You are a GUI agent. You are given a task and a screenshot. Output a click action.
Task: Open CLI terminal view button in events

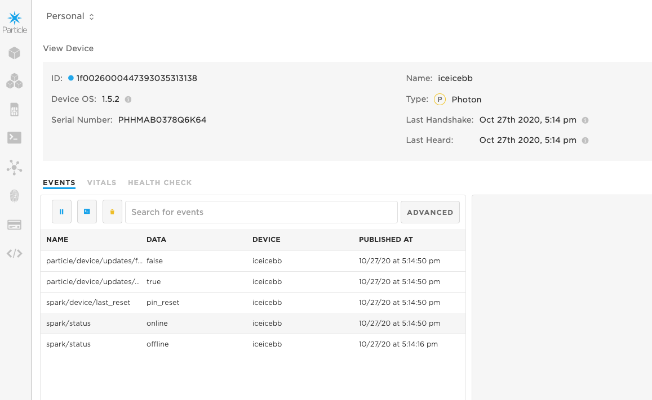point(87,212)
